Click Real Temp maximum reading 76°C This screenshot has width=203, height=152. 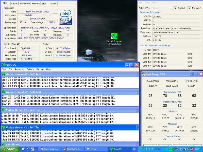click(150, 127)
